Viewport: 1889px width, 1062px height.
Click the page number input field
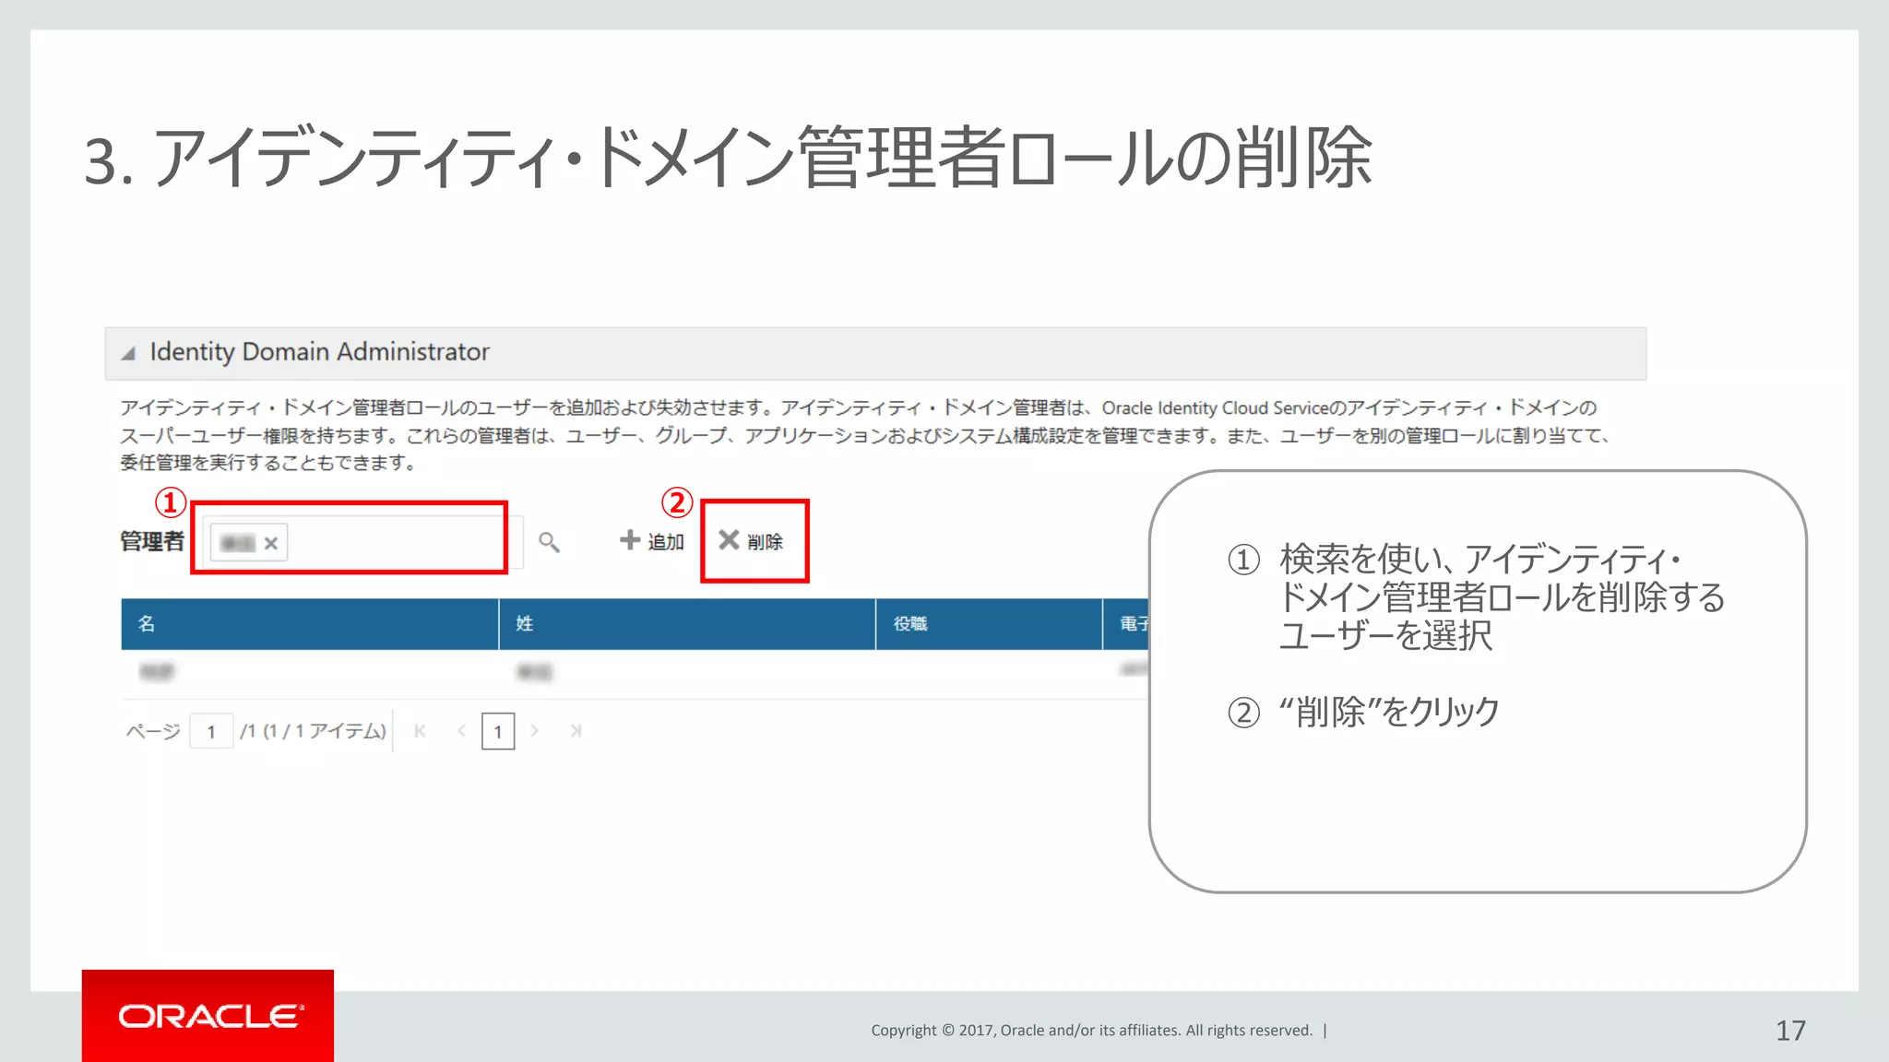(211, 732)
